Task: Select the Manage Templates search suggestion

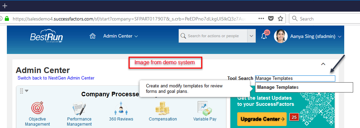Action: 304,87
